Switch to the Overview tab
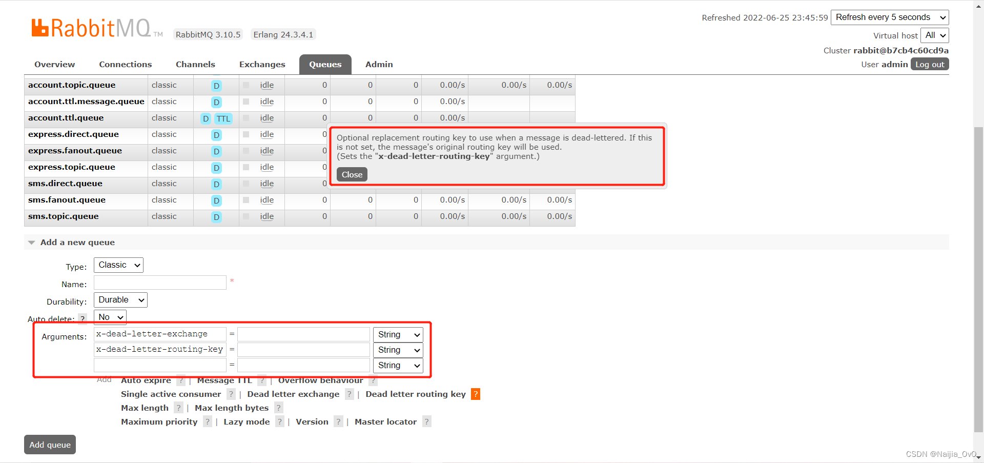This screenshot has height=463, width=984. click(54, 65)
